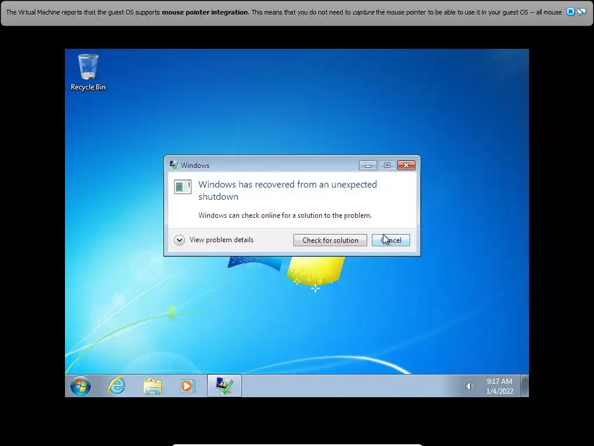
Task: Click the Show desktop strip beside clock
Action: (x=524, y=386)
